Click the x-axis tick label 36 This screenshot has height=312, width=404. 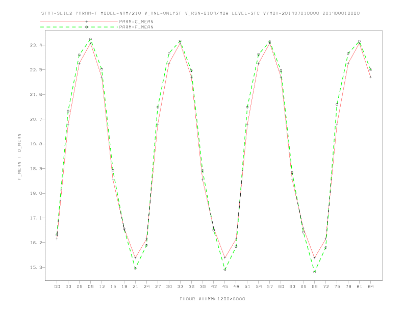[191, 287]
